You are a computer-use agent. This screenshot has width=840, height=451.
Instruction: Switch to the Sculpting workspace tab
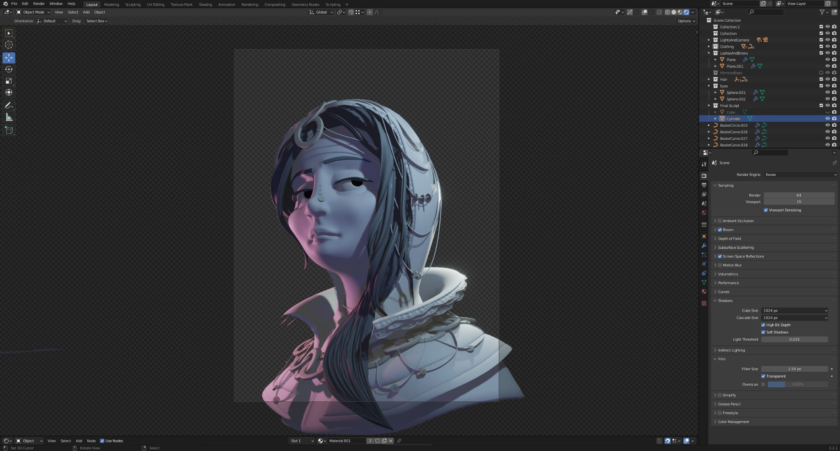133,5
